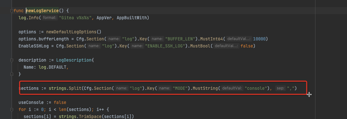Viewport: 347px width, 119px height.
Task: Click log.DEFAULT in Name field
Action: [x=53, y=67]
